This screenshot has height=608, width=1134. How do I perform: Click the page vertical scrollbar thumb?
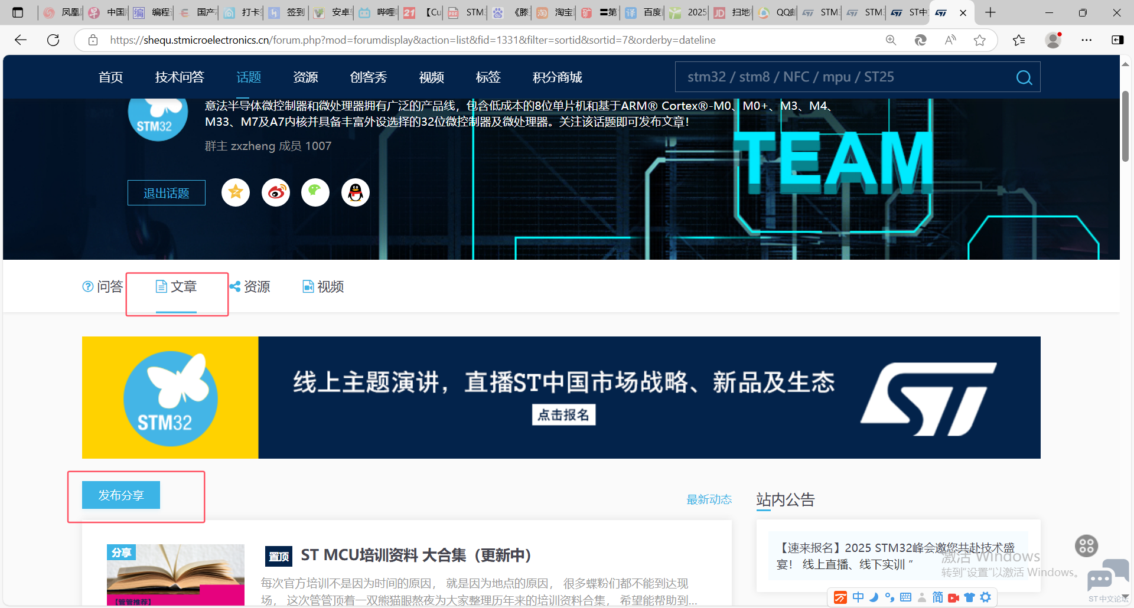(x=1125, y=126)
